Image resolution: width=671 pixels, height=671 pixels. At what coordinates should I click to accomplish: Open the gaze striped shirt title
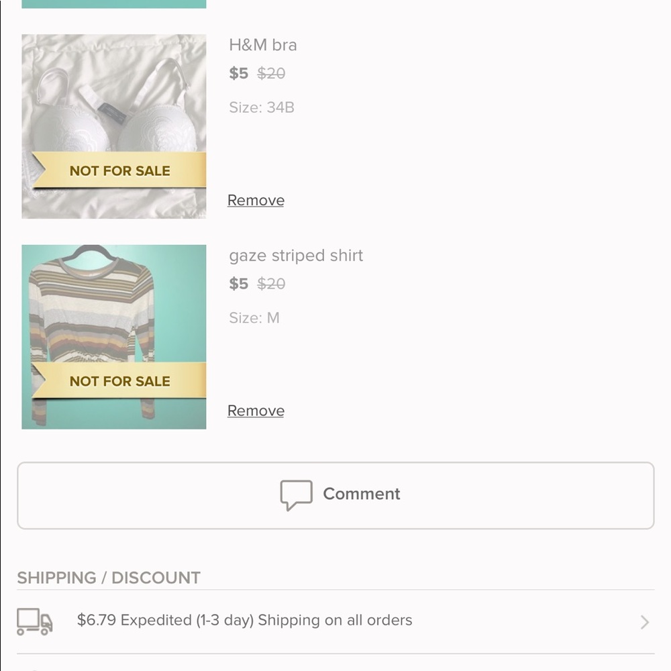pos(296,256)
